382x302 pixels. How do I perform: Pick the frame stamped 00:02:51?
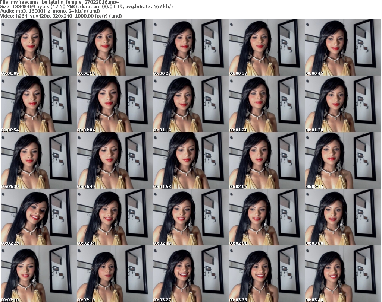tap(267, 217)
